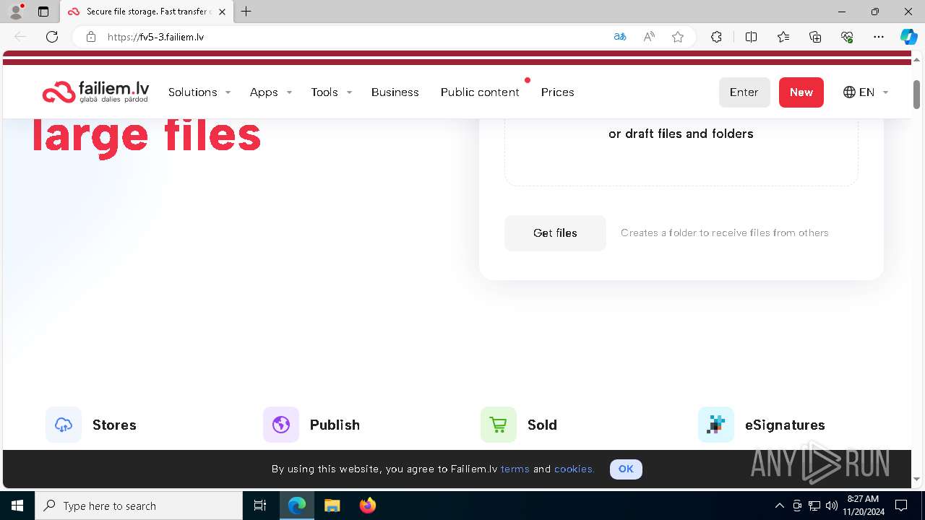Open the EN language dropdown arrow

tap(885, 92)
